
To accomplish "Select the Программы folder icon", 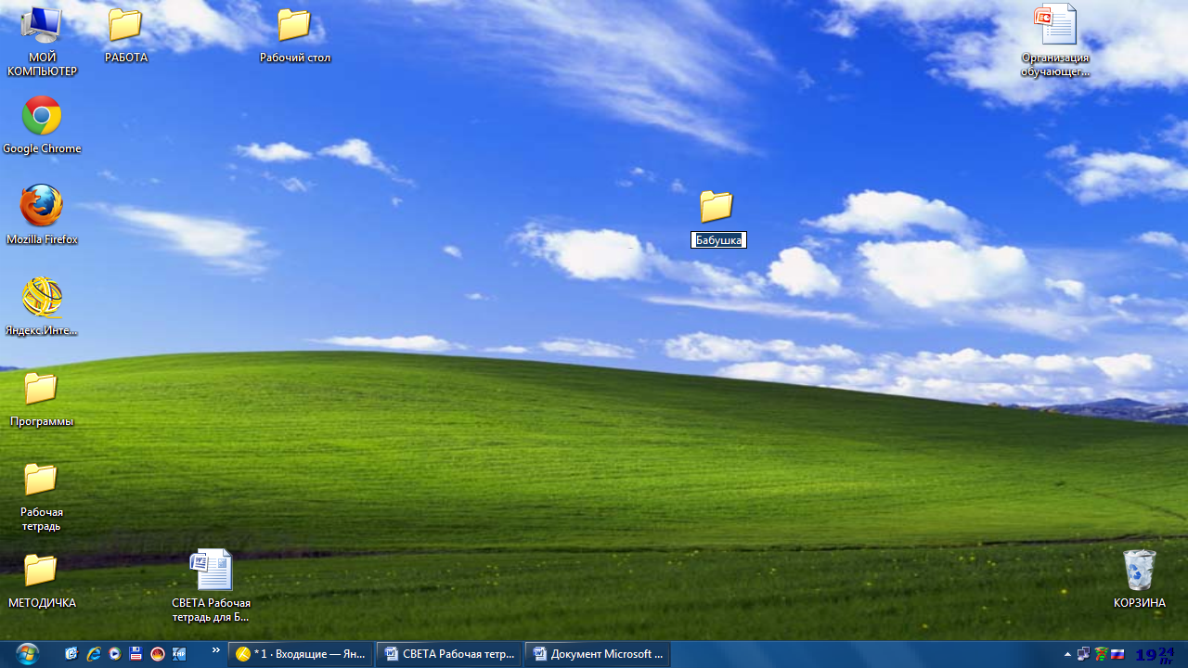I will coord(42,399).
